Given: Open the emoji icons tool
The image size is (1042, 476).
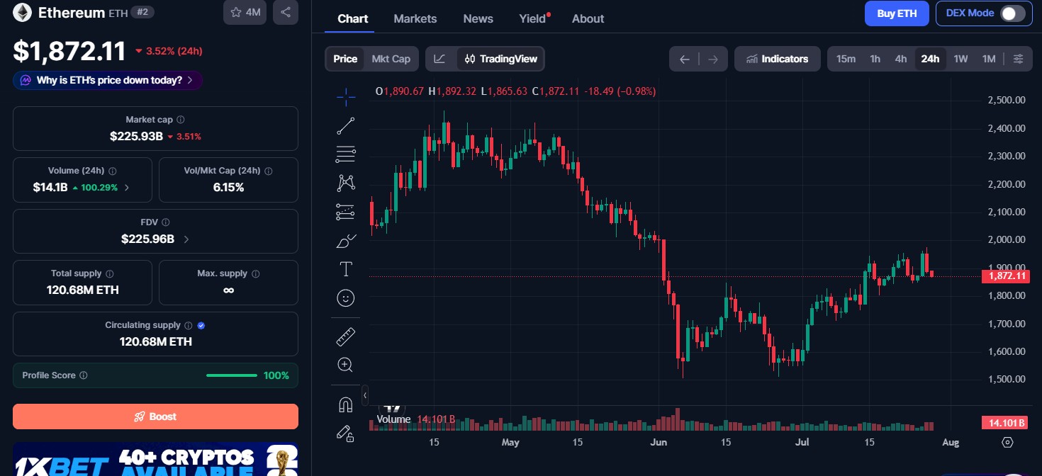Looking at the screenshot, I should coord(346,298).
